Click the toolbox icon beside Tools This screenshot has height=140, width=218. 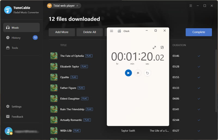[8, 48]
